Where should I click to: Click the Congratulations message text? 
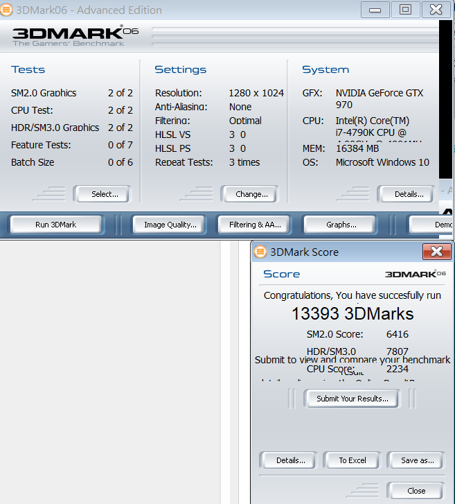pyautogui.click(x=353, y=295)
